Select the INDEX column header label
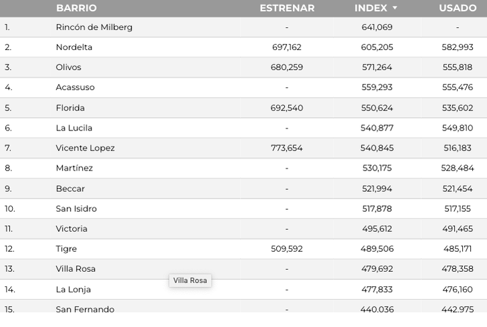487x327 pixels. click(371, 8)
